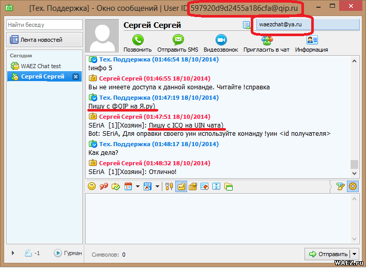Image resolution: width=366 pixels, height=268 pixels.
Task: Open Лента новостей news feed
Action: tap(44, 40)
